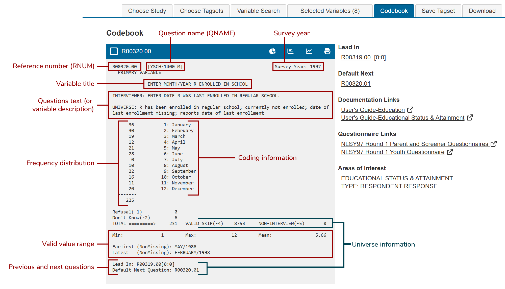Image resolution: width=505 pixels, height=289 pixels.
Task: Click external icon beside Youth Questionnaire link
Action: click(450, 152)
